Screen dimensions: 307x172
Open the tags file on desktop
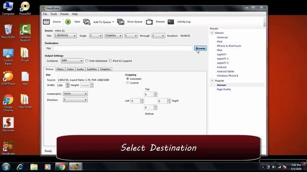(25, 78)
